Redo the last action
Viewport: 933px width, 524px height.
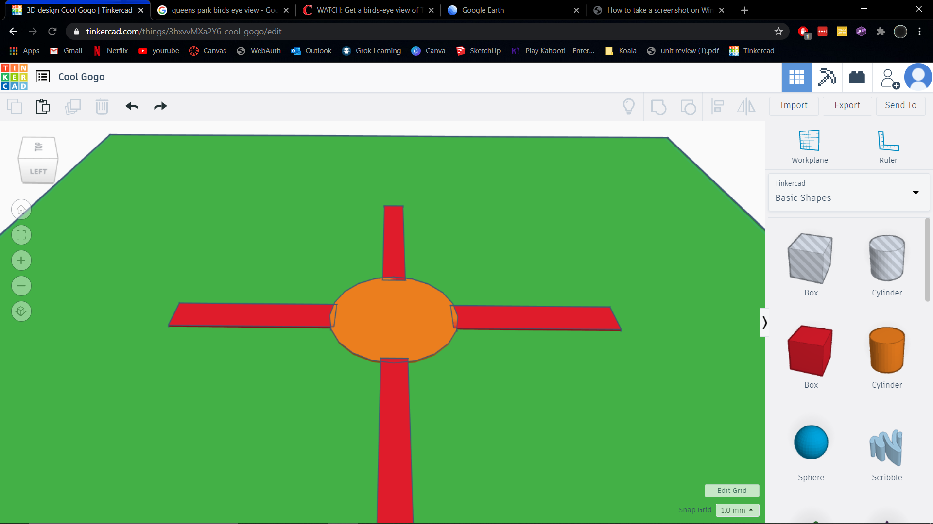[160, 106]
